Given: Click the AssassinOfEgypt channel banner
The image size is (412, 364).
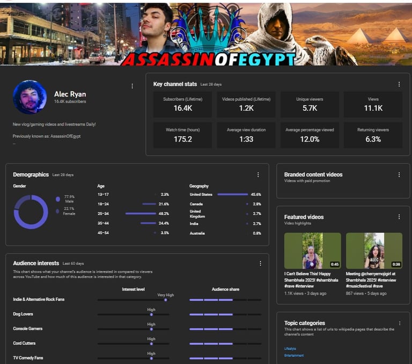Looking at the screenshot, I should (206, 34).
